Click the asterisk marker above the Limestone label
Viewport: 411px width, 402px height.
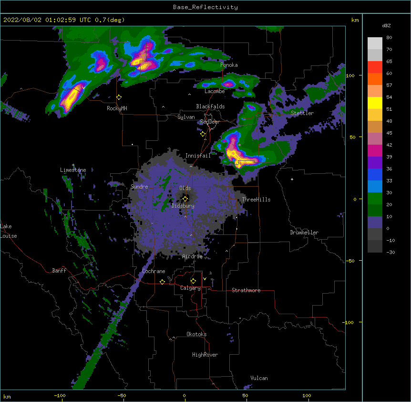click(73, 165)
